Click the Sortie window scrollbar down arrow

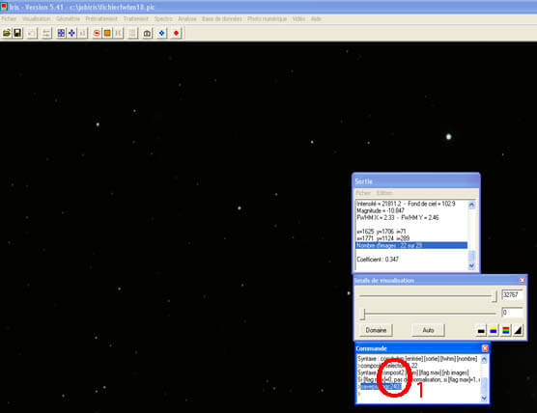(x=471, y=266)
